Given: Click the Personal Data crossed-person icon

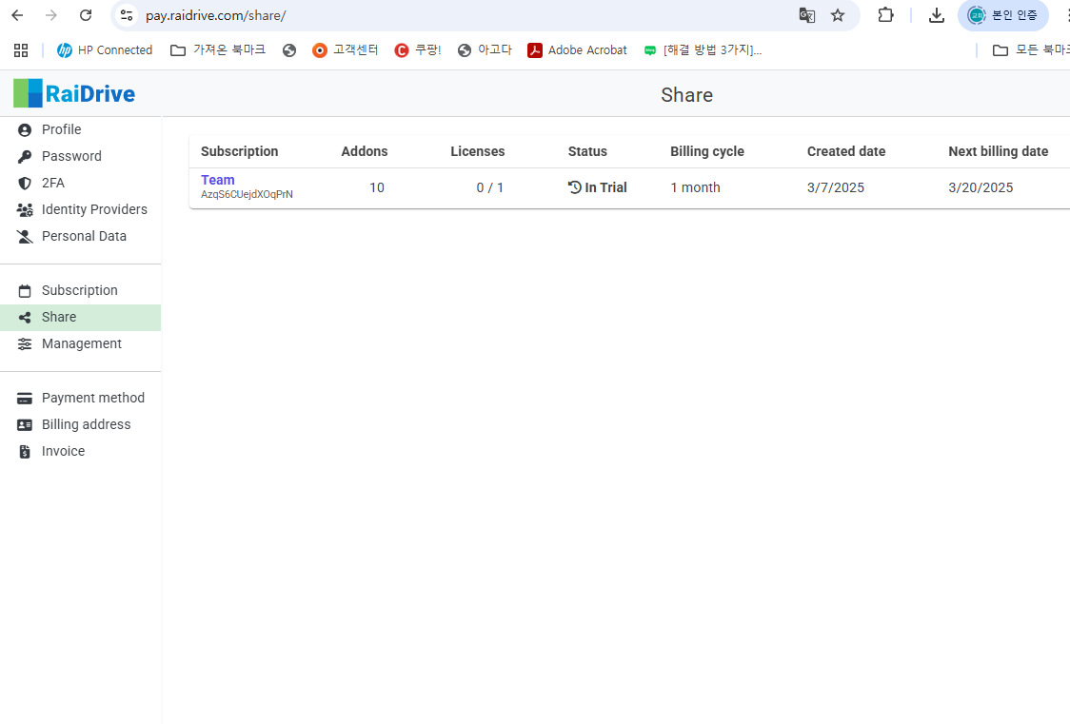Looking at the screenshot, I should click(25, 237).
